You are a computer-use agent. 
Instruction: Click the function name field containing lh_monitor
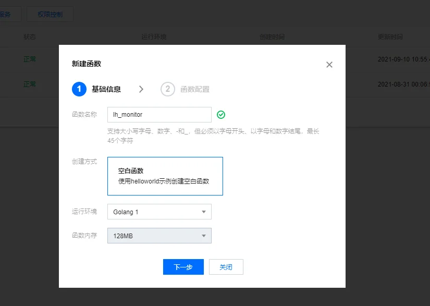[159, 115]
